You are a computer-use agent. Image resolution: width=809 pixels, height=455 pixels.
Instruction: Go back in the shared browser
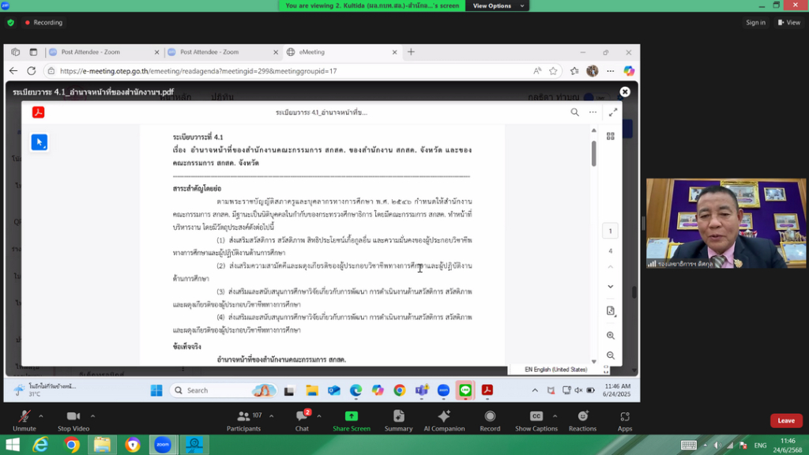(13, 70)
